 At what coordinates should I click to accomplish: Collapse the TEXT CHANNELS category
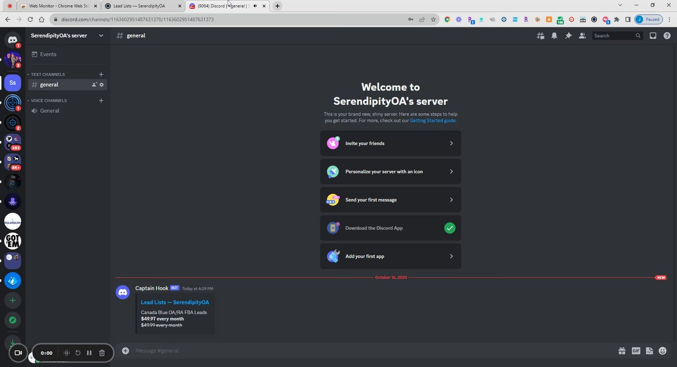[46, 74]
